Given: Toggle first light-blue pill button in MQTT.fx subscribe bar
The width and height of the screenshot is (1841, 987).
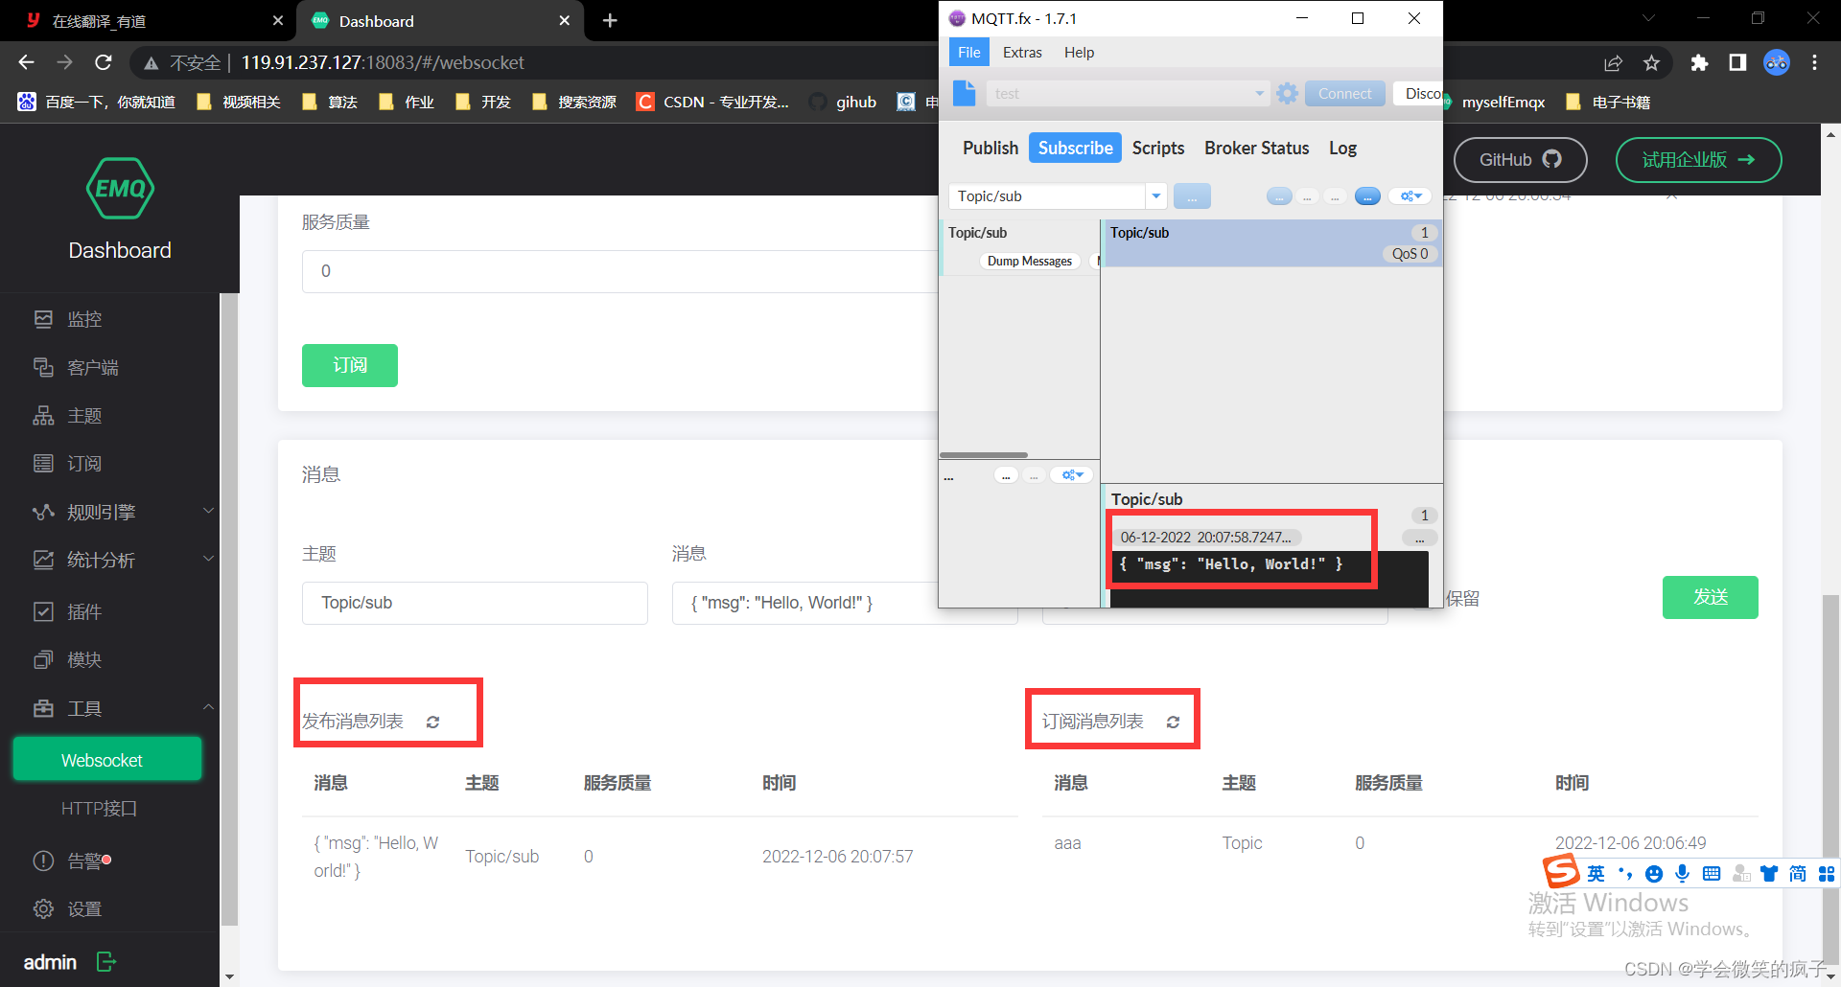Looking at the screenshot, I should [x=1279, y=196].
